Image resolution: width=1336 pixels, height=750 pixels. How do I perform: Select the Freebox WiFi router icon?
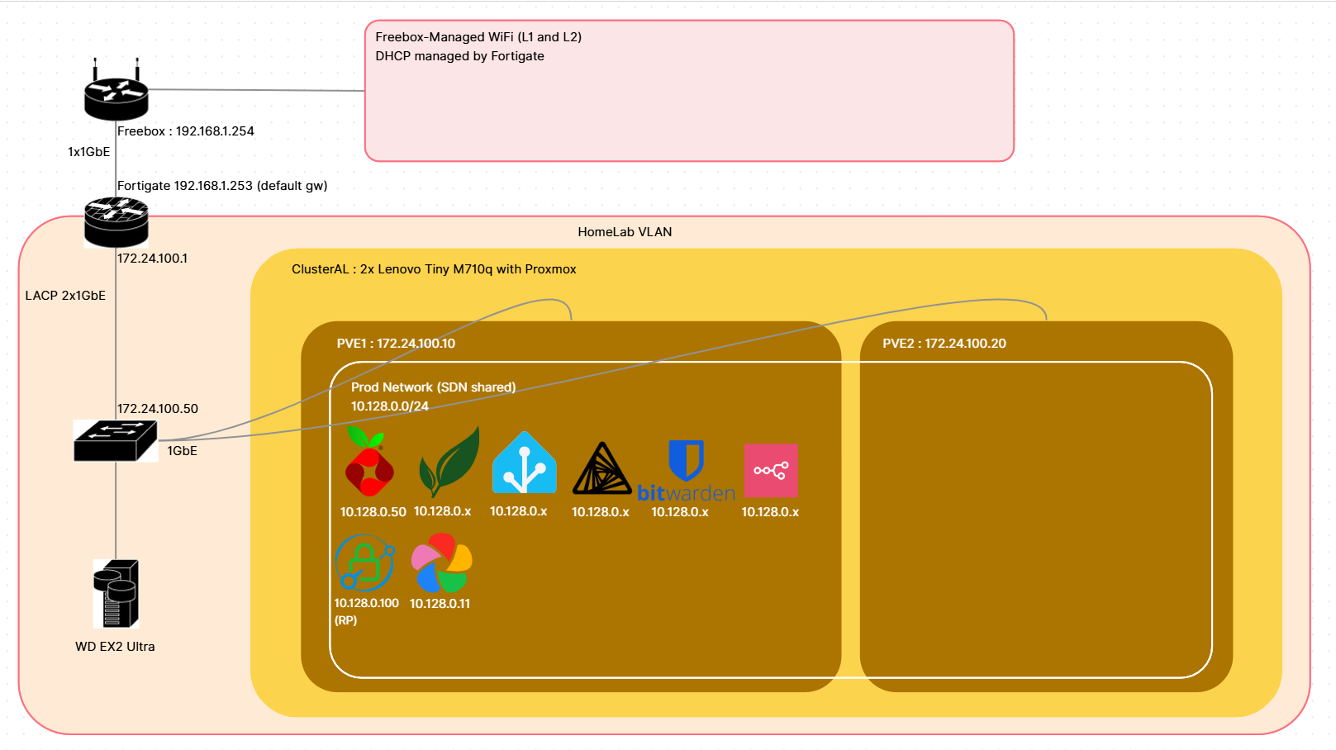pyautogui.click(x=116, y=93)
